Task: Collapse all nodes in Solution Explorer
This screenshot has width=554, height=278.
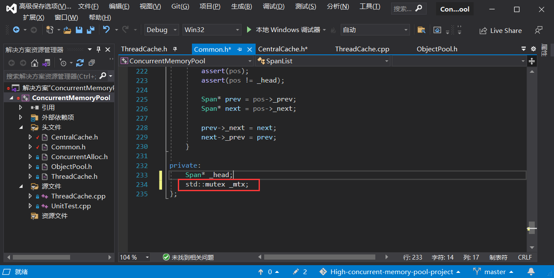Action: pos(91,63)
